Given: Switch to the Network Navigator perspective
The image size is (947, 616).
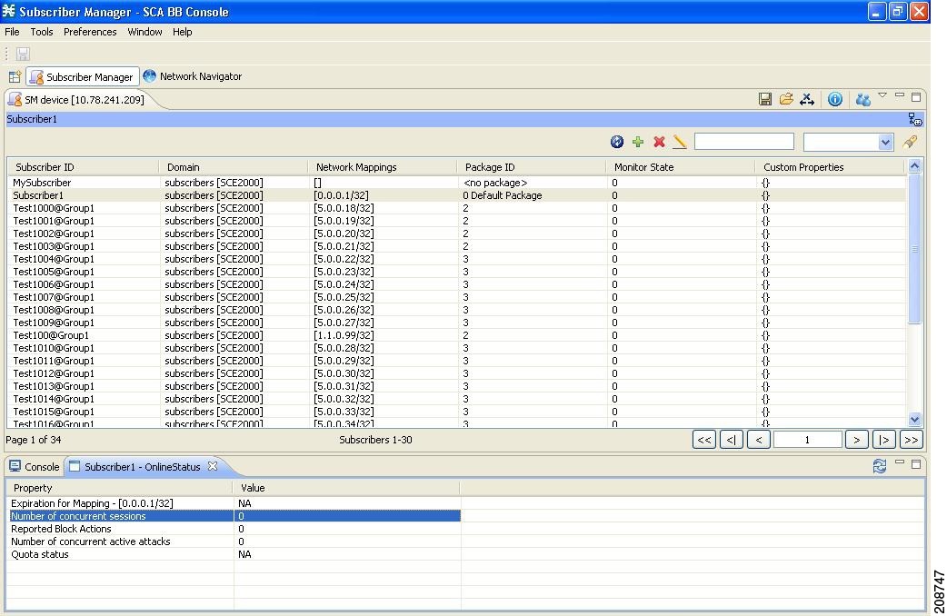Looking at the screenshot, I should pos(192,76).
